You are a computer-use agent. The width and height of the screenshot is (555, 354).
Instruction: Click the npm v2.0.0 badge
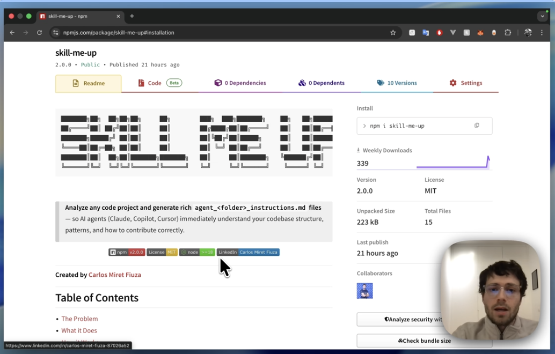click(127, 252)
